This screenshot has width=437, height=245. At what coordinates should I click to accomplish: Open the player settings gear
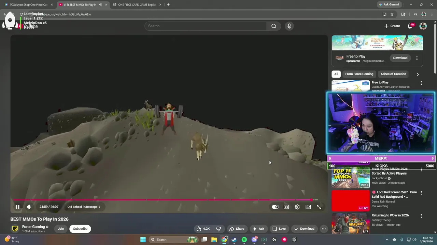click(x=297, y=207)
